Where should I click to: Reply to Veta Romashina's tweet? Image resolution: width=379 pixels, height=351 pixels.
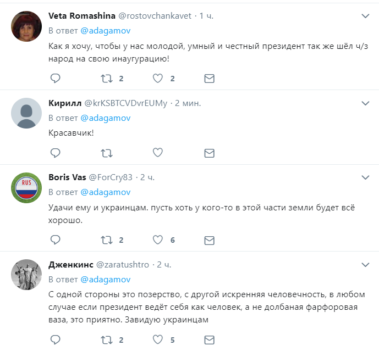tap(55, 79)
